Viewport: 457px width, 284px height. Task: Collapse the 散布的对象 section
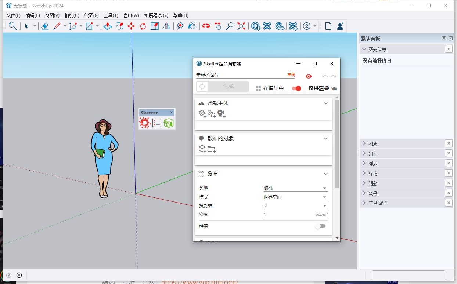coord(325,139)
